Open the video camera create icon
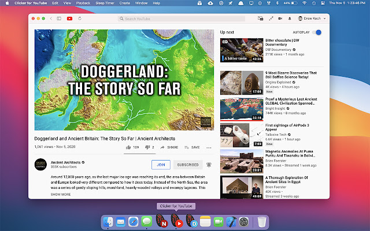The image size is (370, 231). pyautogui.click(x=280, y=18)
